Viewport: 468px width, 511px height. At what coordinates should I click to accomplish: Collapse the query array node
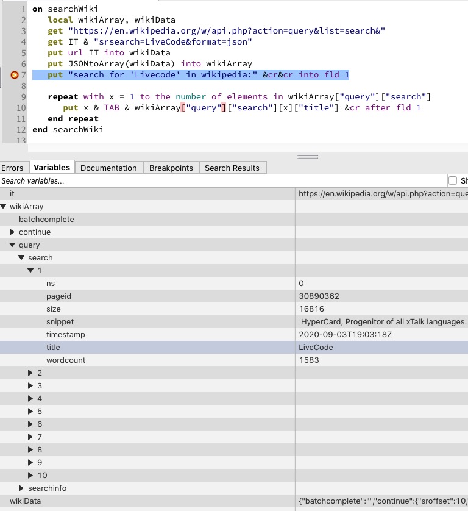(x=13, y=245)
